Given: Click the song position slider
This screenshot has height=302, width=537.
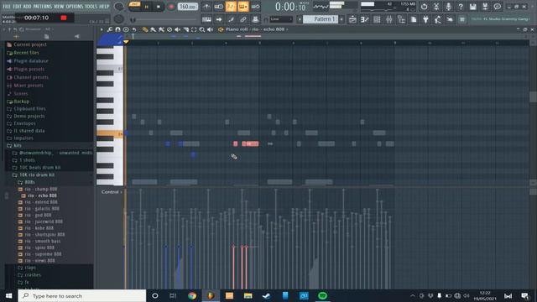Looking at the screenshot, I should (164, 19).
